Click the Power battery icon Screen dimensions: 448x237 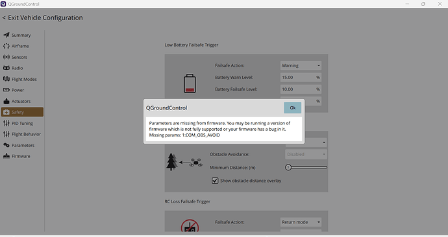pos(6,90)
